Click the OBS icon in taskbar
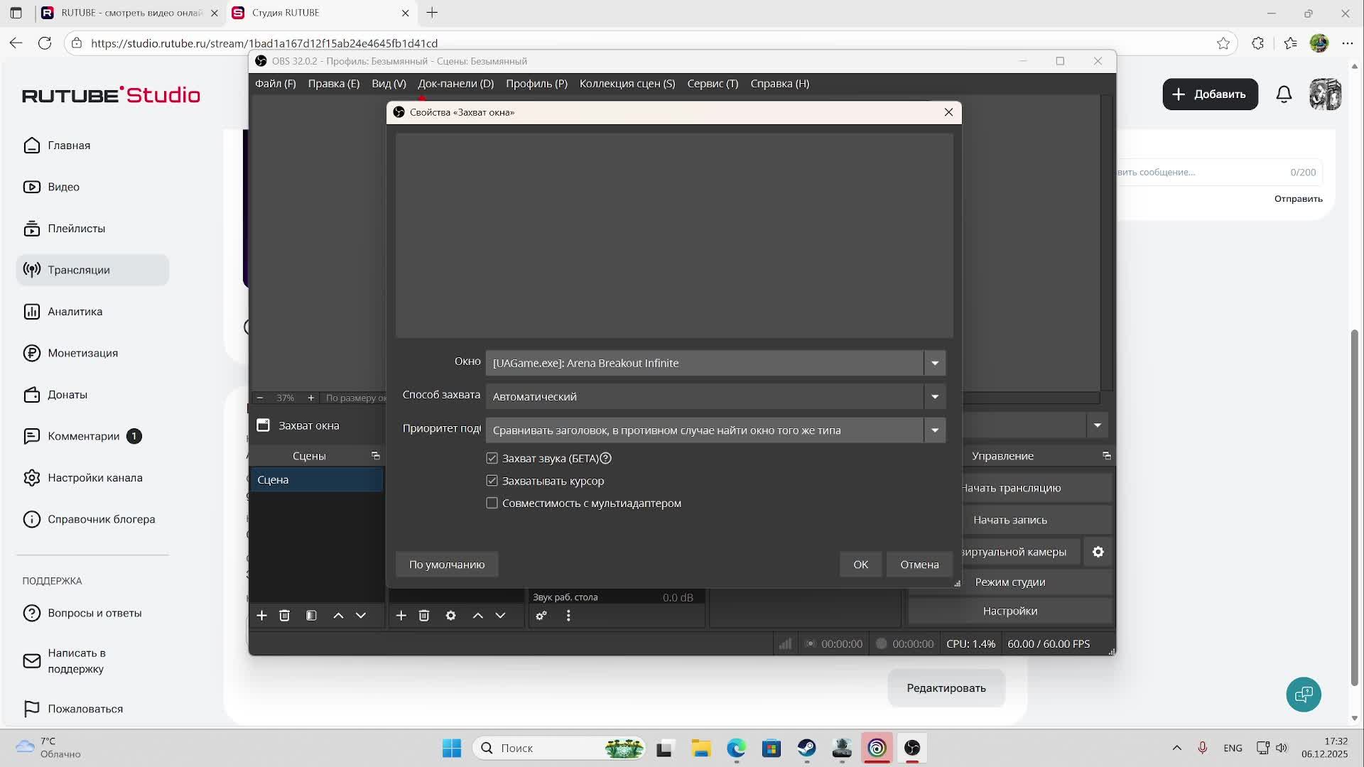The height and width of the screenshot is (767, 1364). pos(912,748)
